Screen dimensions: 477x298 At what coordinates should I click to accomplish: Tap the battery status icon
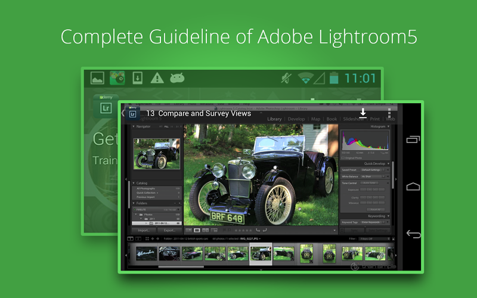pyautogui.click(x=334, y=77)
